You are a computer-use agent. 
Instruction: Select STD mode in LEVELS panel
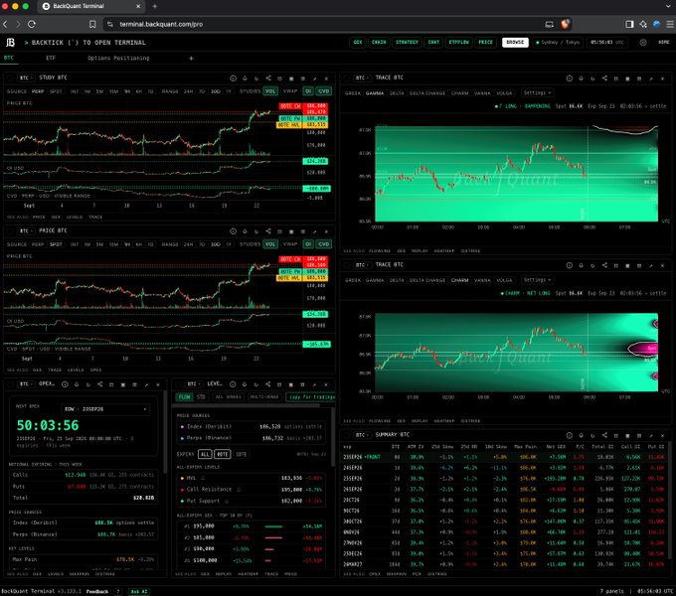[201, 397]
